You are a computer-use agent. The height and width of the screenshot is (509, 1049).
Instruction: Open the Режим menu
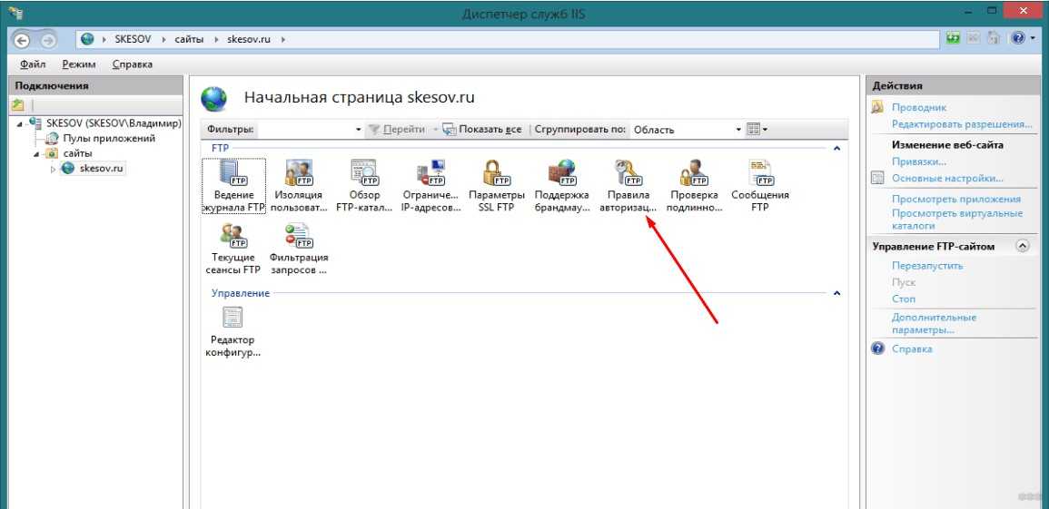(x=79, y=64)
